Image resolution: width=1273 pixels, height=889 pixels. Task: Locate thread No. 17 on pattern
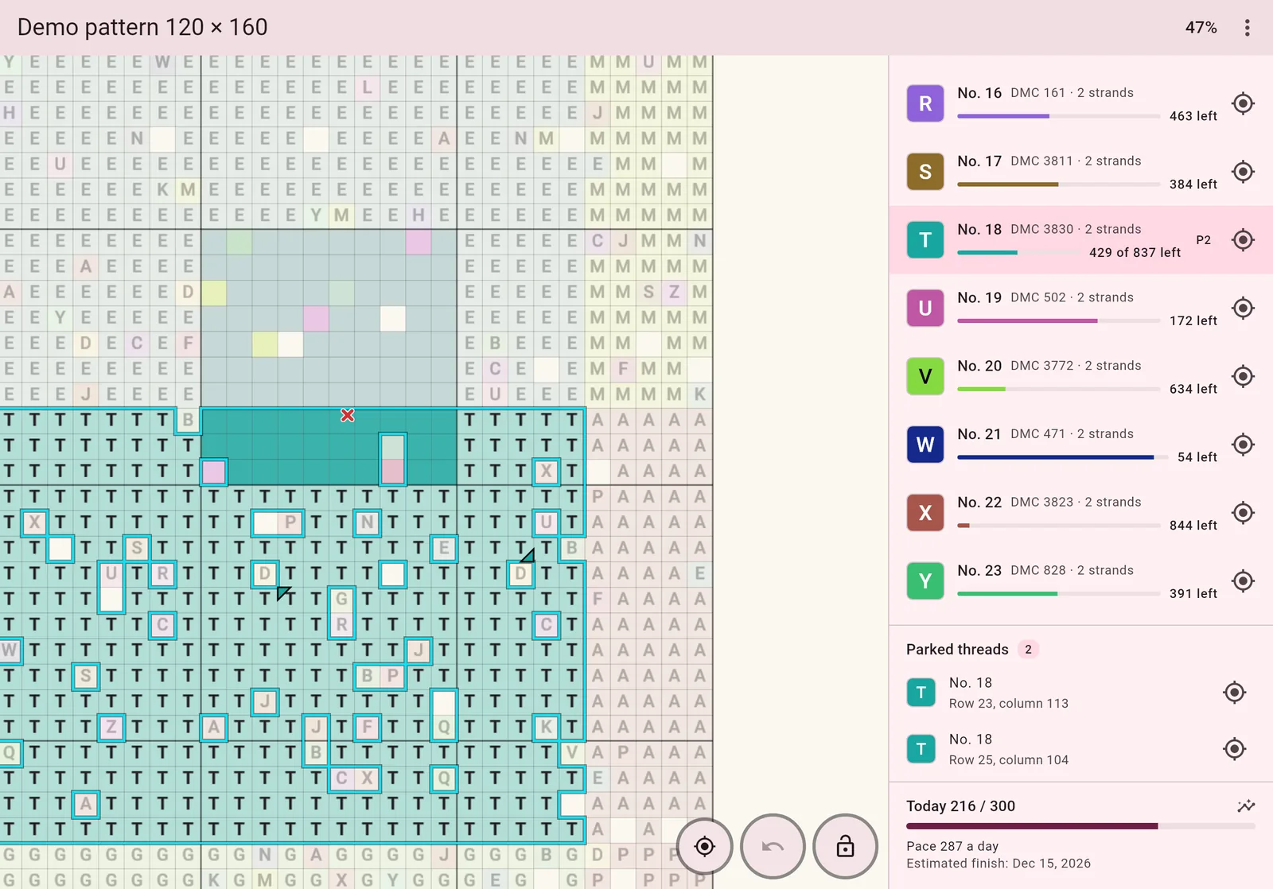(x=1243, y=172)
